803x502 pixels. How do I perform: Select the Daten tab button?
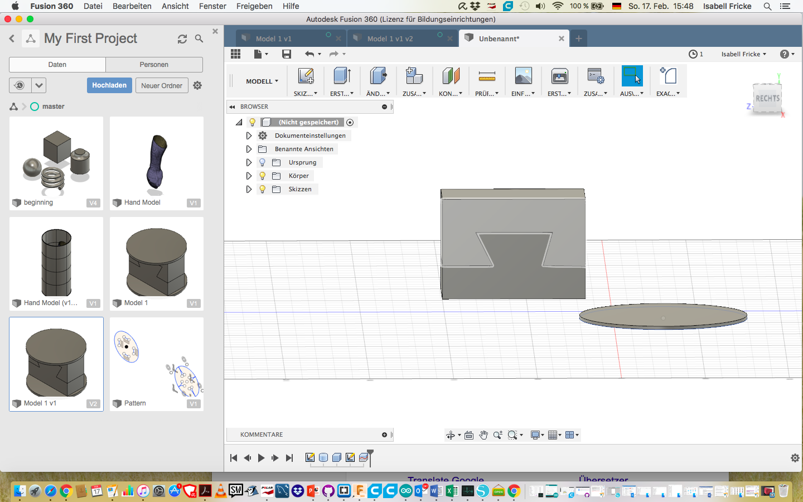click(x=57, y=65)
